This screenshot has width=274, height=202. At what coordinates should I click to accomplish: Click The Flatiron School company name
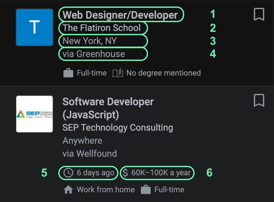pyautogui.click(x=102, y=28)
